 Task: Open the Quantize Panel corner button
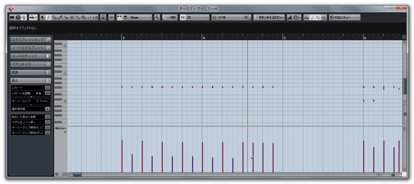(x=250, y=18)
